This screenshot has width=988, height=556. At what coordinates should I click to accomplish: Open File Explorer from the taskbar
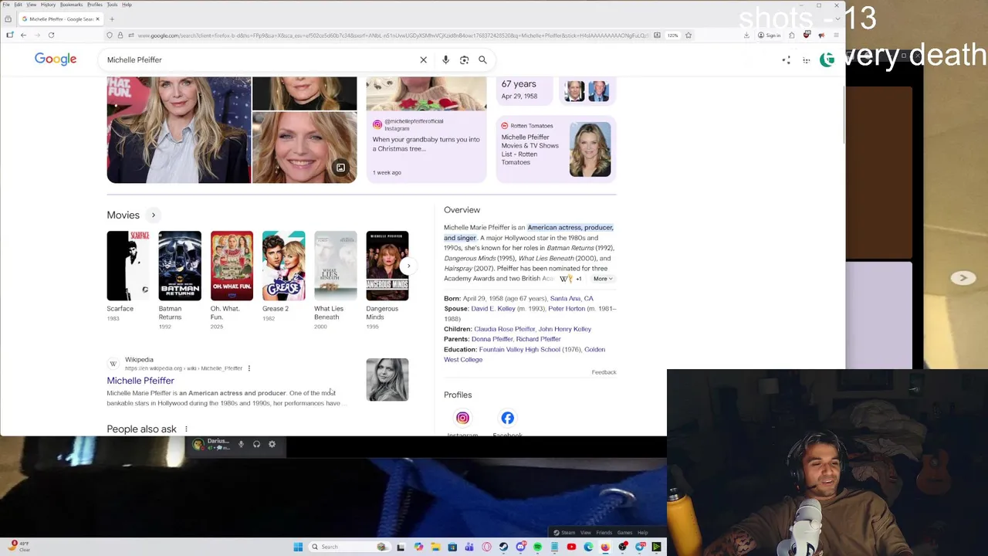[435, 547]
